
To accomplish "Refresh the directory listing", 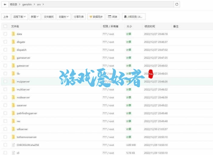I will point(177,4).
